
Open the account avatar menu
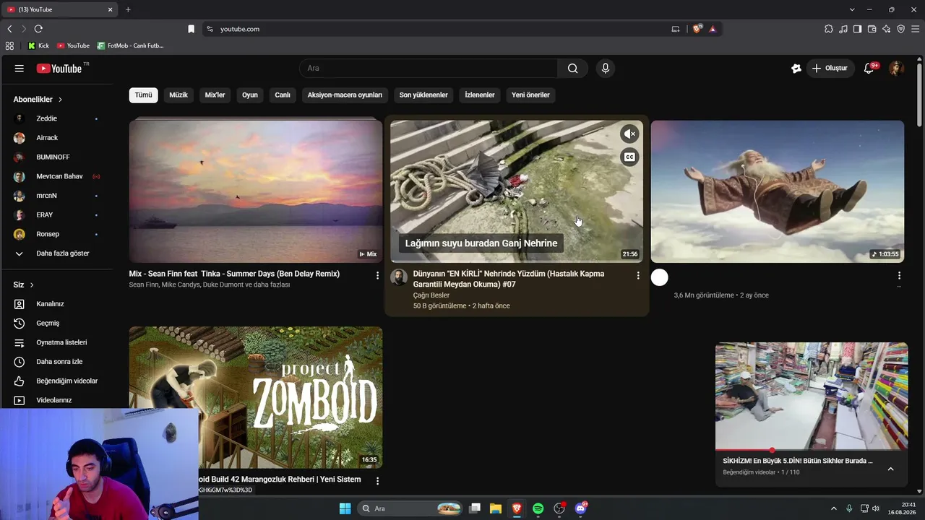click(x=896, y=69)
